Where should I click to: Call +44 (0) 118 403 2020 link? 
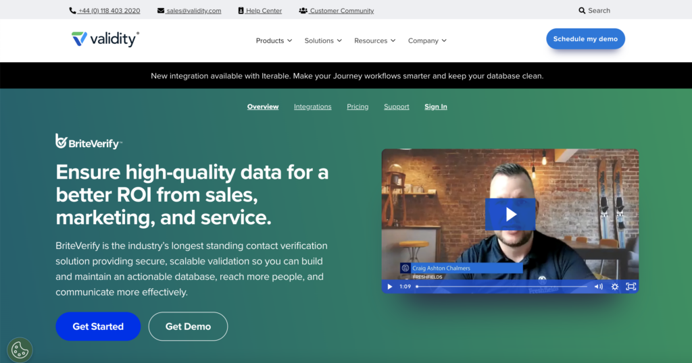click(x=109, y=11)
